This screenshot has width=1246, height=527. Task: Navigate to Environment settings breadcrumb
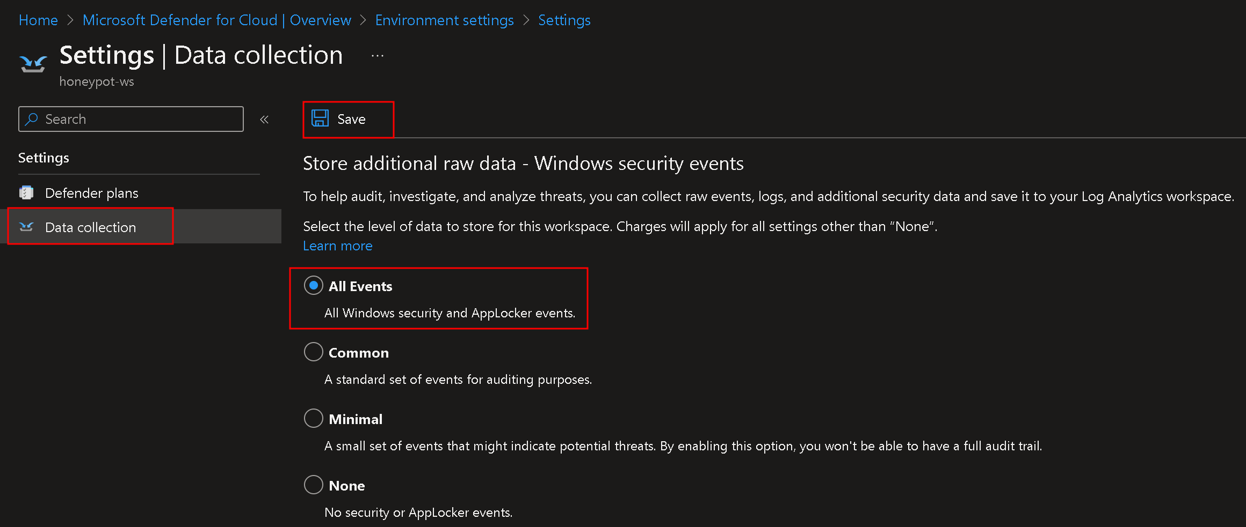pyautogui.click(x=444, y=20)
